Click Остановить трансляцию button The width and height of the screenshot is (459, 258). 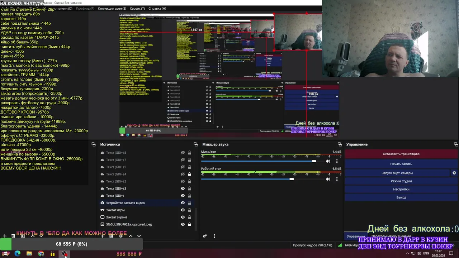(x=401, y=154)
